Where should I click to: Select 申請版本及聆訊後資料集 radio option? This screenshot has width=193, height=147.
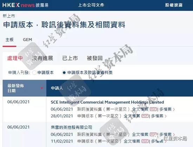click(64, 73)
